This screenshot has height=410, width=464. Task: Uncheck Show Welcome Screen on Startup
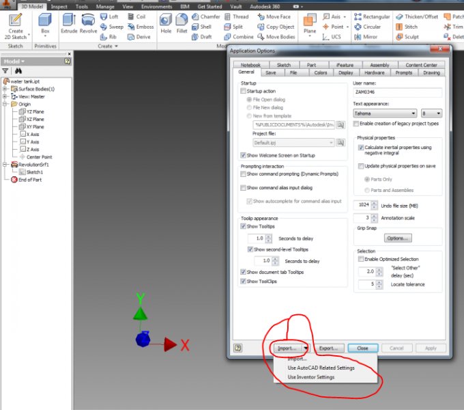click(243, 155)
